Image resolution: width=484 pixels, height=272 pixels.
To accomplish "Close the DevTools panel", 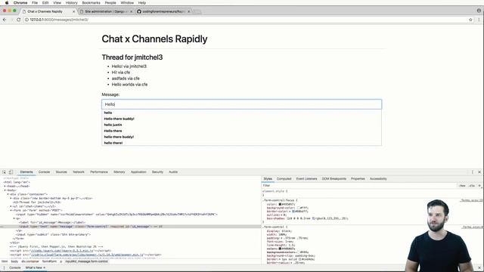I will pos(479,172).
